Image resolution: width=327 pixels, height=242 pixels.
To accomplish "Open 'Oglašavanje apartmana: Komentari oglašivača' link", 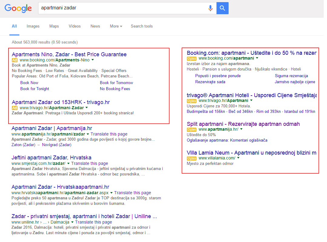I will [x=227, y=140].
